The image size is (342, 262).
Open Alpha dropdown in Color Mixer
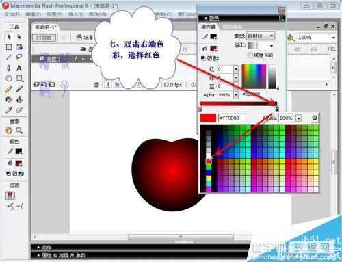point(236,94)
